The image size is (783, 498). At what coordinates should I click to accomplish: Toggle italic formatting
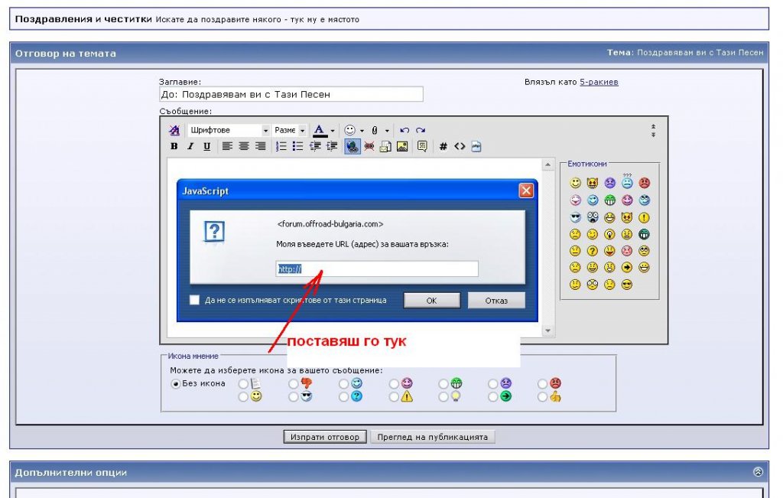[190, 146]
